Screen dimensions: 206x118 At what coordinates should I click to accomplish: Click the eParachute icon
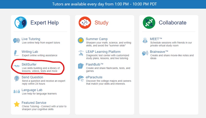pos(81,78)
